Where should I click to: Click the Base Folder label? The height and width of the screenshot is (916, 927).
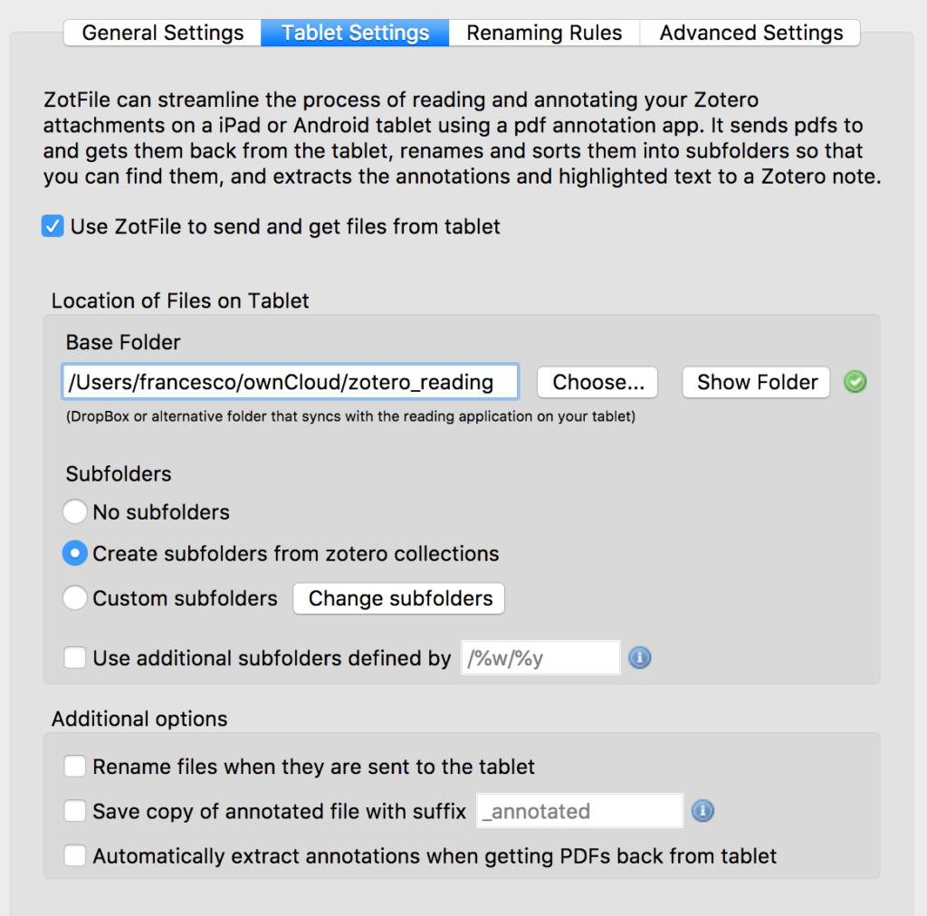click(x=123, y=342)
